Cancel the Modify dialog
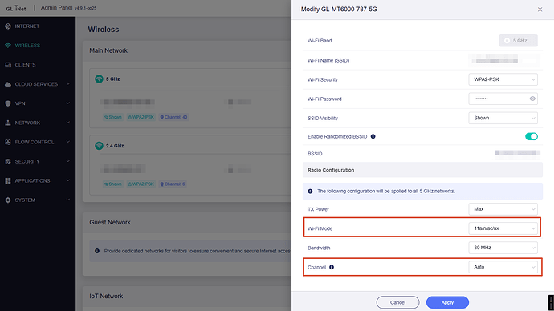Screen dimensions: 554x311 click(x=397, y=302)
